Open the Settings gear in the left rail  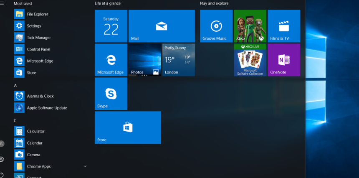coord(2,159)
